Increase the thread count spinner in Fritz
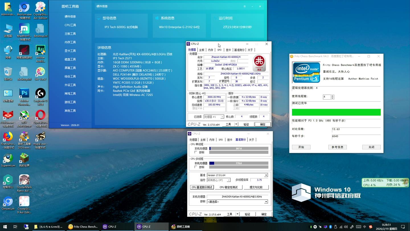Image resolution: width=410 pixels, height=231 pixels. click(332, 96)
